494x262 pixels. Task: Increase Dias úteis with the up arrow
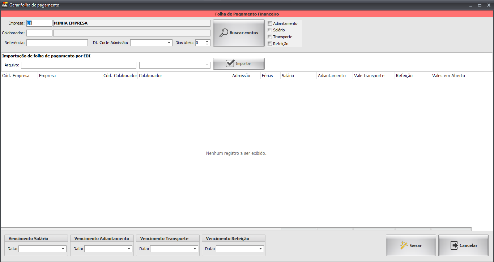tap(207, 41)
